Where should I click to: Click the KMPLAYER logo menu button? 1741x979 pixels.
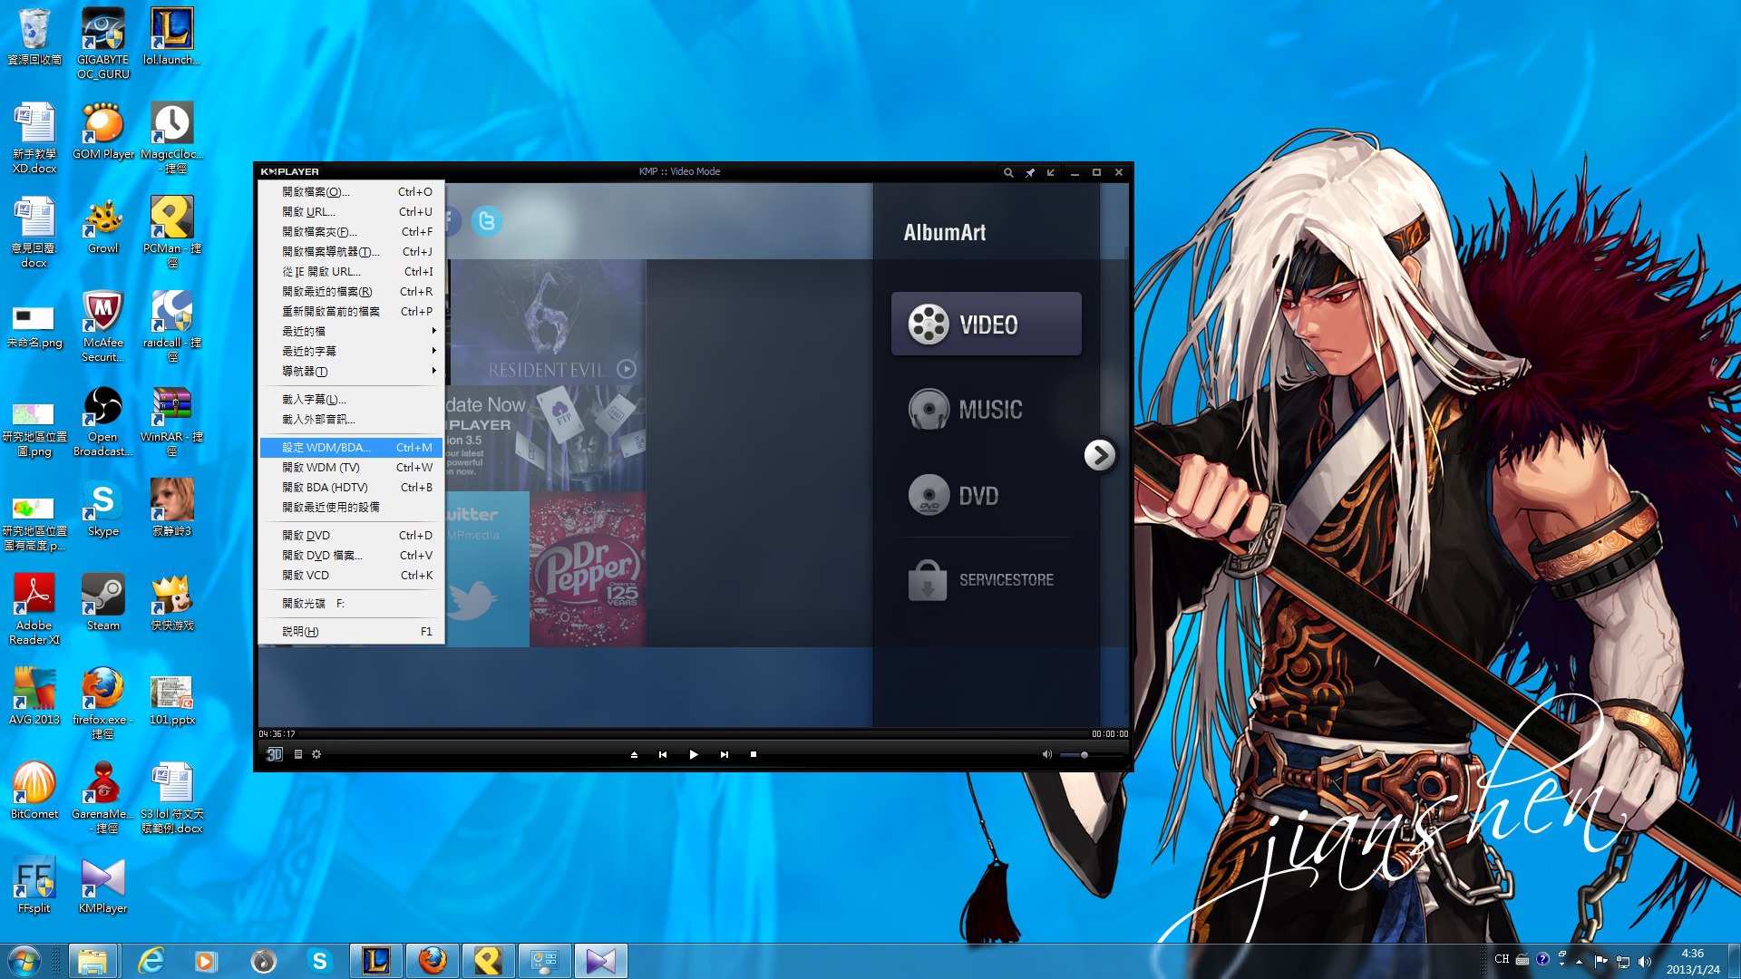click(289, 171)
